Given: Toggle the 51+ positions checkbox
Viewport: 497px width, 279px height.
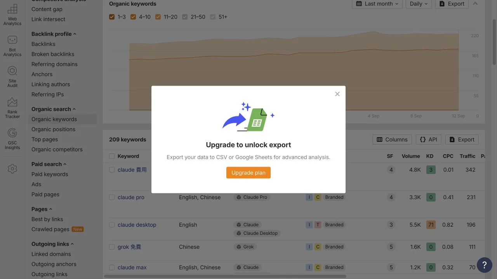Looking at the screenshot, I should click(x=213, y=17).
